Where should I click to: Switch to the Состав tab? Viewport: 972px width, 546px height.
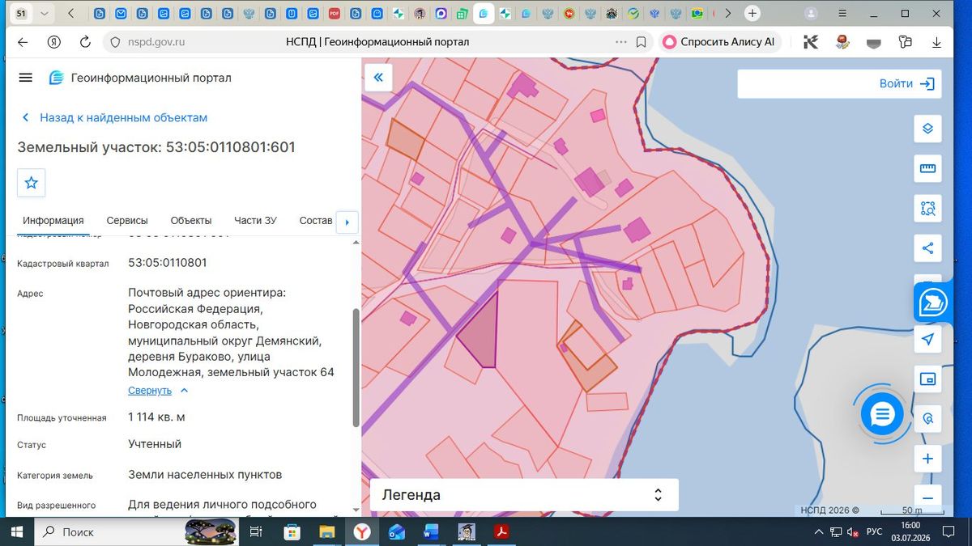coord(316,220)
